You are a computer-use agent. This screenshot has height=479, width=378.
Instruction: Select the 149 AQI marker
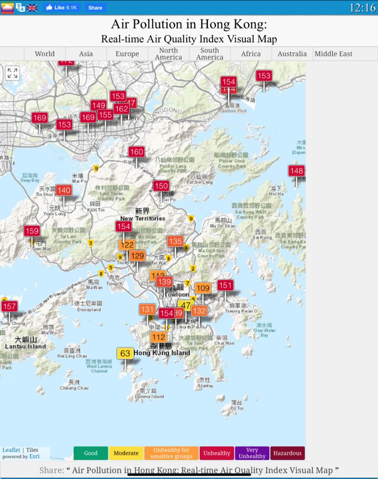pos(98,106)
